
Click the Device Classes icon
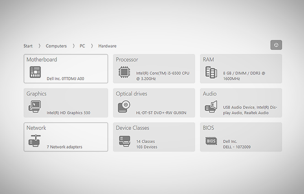click(124, 141)
